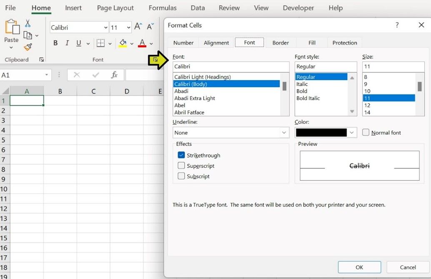This screenshot has height=279, width=431.
Task: Click the Paste clipboard icon
Action: 13,27
